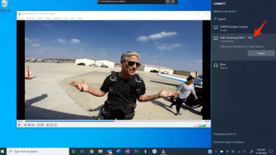Click the 'Find other types of devices' link
The width and height of the screenshot is (276, 155).
click(x=228, y=142)
